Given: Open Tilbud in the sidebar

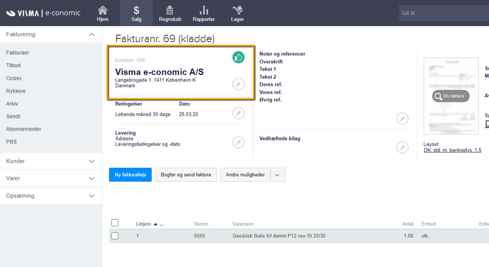Looking at the screenshot, I should coord(14,66).
